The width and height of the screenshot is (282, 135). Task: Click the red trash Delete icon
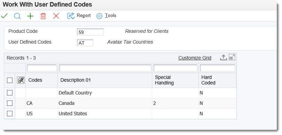tap(43, 16)
